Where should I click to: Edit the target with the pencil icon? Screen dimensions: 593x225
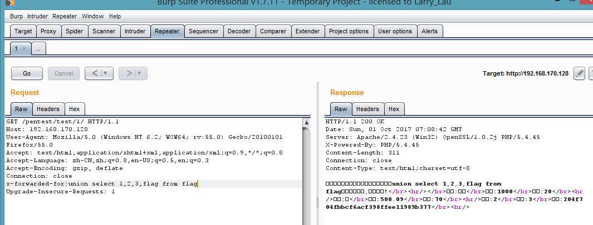coord(579,73)
